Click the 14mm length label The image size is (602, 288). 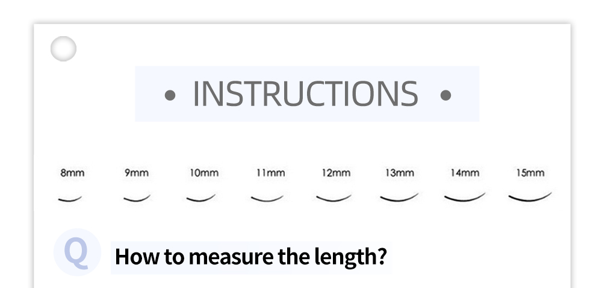[465, 173]
